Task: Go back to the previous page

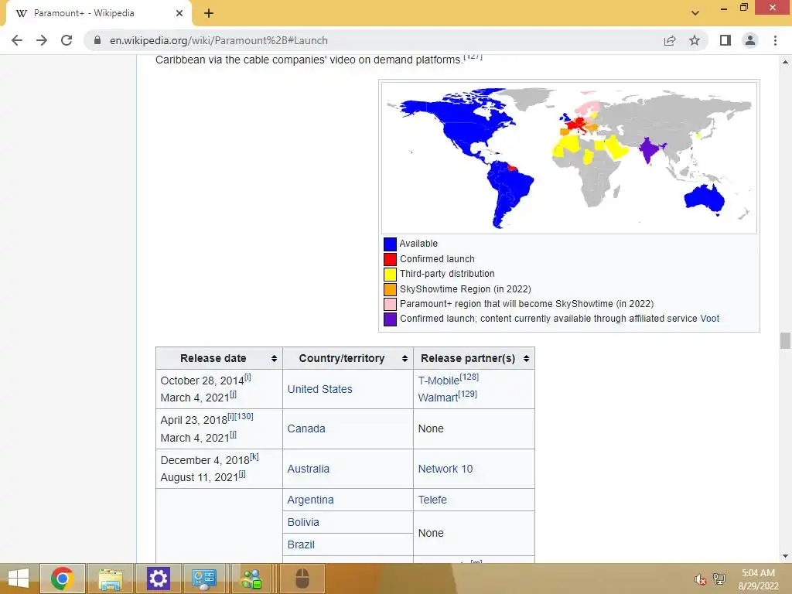Action: point(17,40)
